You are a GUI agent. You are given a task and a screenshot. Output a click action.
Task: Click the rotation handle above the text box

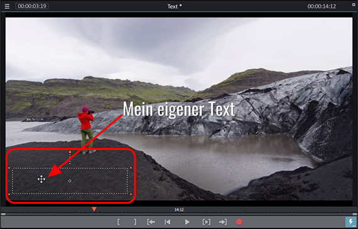pyautogui.click(x=70, y=152)
